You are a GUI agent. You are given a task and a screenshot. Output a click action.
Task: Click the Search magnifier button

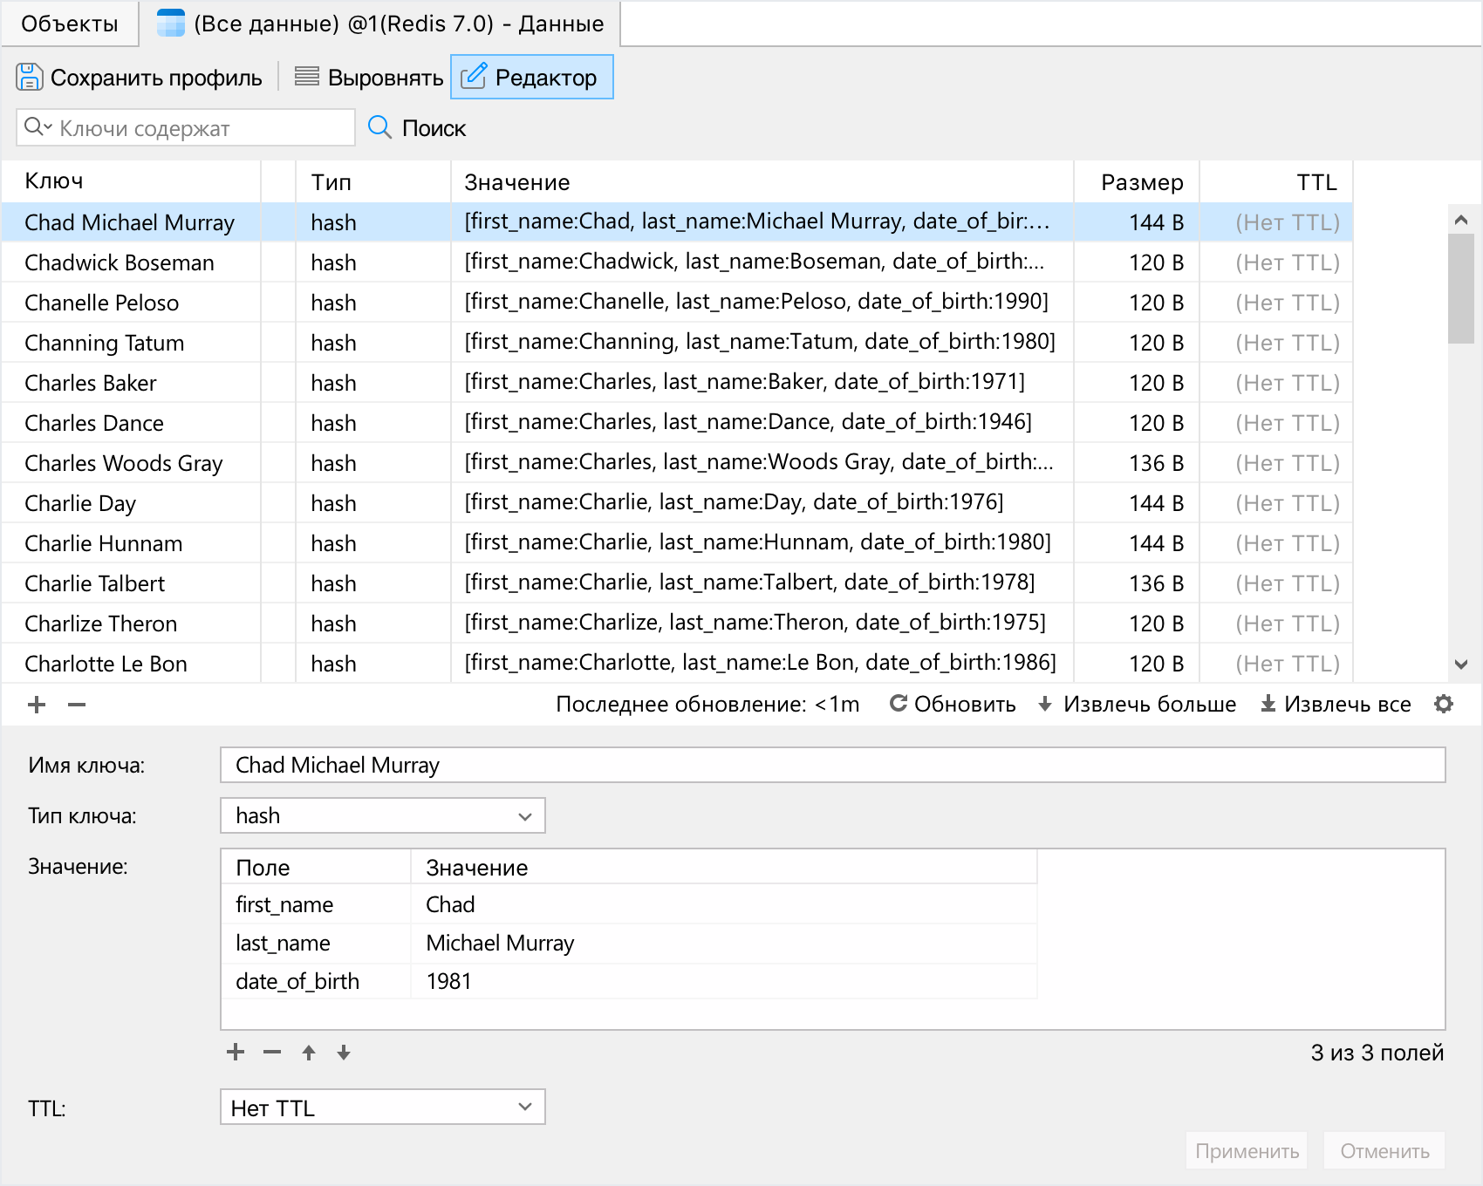click(x=417, y=128)
